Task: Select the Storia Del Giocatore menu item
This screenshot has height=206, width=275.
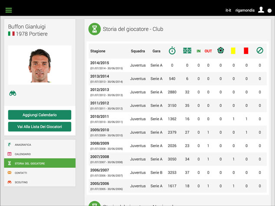Action: click(40, 163)
